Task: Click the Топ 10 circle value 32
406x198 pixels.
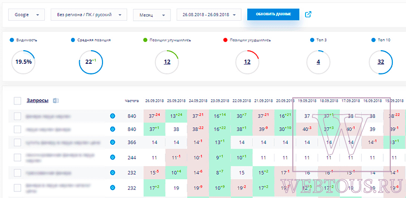Action: (381, 62)
